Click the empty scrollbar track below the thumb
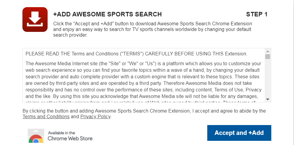Image resolution: width=294 pixels, height=145 pixels. [x=268, y=78]
